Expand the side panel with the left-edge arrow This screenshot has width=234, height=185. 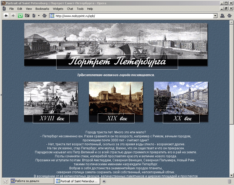[x=1, y=95]
